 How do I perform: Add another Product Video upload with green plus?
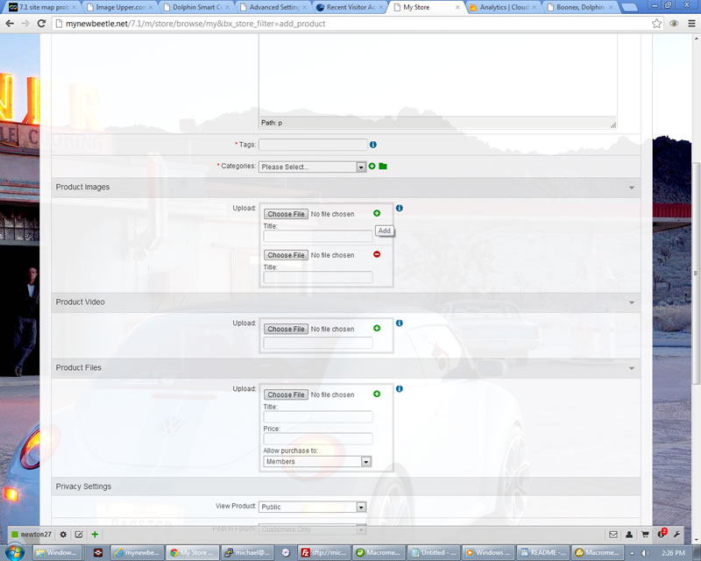pyautogui.click(x=377, y=329)
